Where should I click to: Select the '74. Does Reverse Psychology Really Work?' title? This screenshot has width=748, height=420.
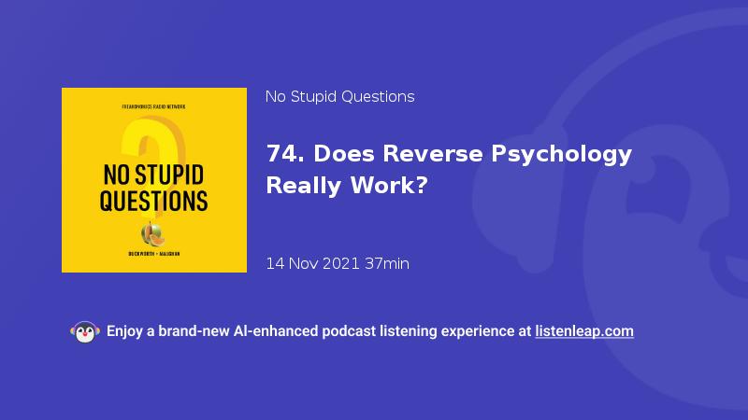(x=449, y=170)
